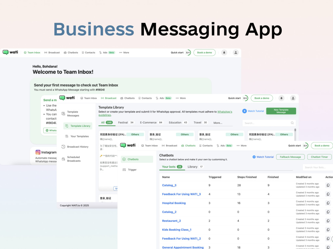Viewport: 333px width, 249px height.
Task: Open the user profile icon in the Template Library window
Action: coord(293,98)
